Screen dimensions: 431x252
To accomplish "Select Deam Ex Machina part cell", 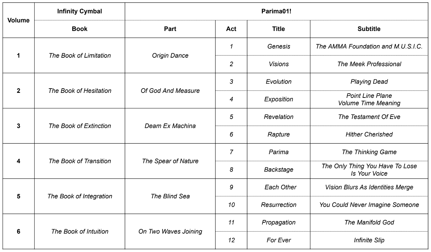I will click(170, 126).
